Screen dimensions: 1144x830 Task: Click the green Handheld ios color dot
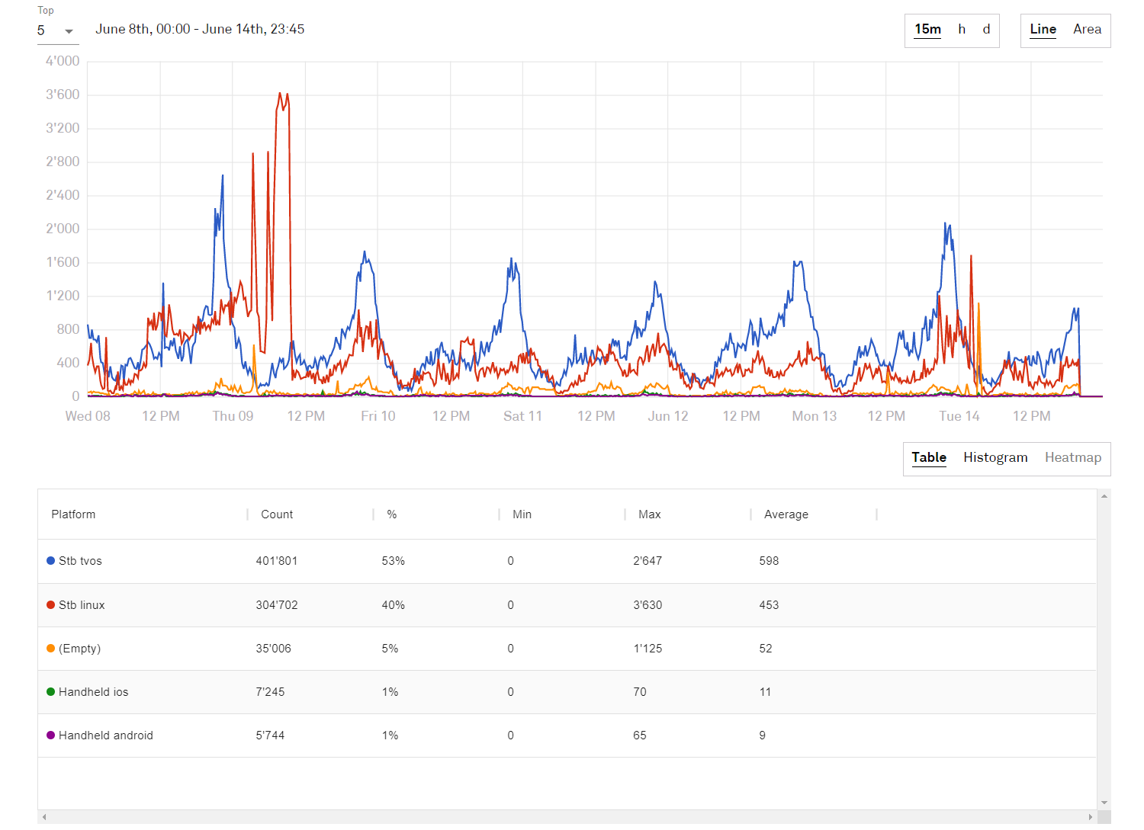pyautogui.click(x=51, y=692)
